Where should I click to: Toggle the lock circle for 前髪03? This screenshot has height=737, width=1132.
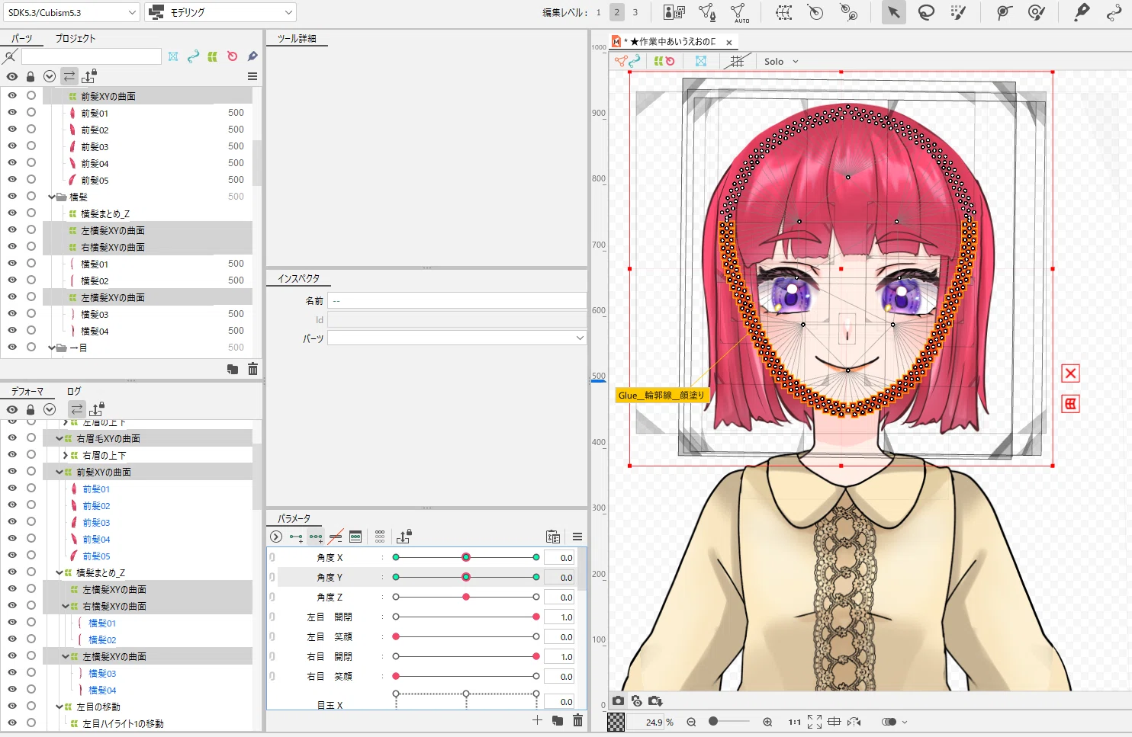[x=31, y=146]
